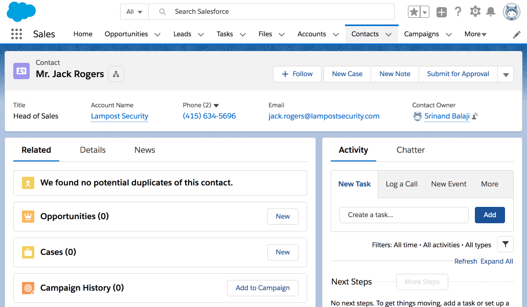The height and width of the screenshot is (307, 527).
Task: Click the pencil edit navigation icon
Action: [x=517, y=35]
